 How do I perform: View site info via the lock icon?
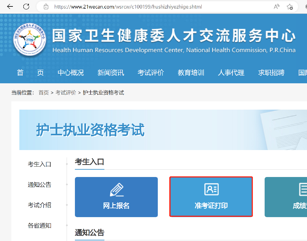(x=46, y=7)
